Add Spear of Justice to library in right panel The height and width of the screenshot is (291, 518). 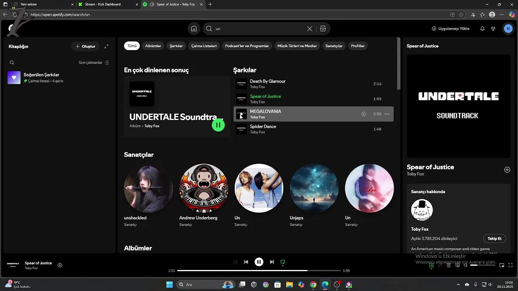pyautogui.click(x=507, y=170)
